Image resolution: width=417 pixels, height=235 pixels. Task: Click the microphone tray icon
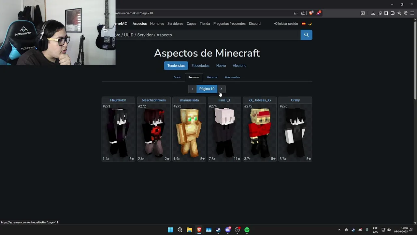367,230
